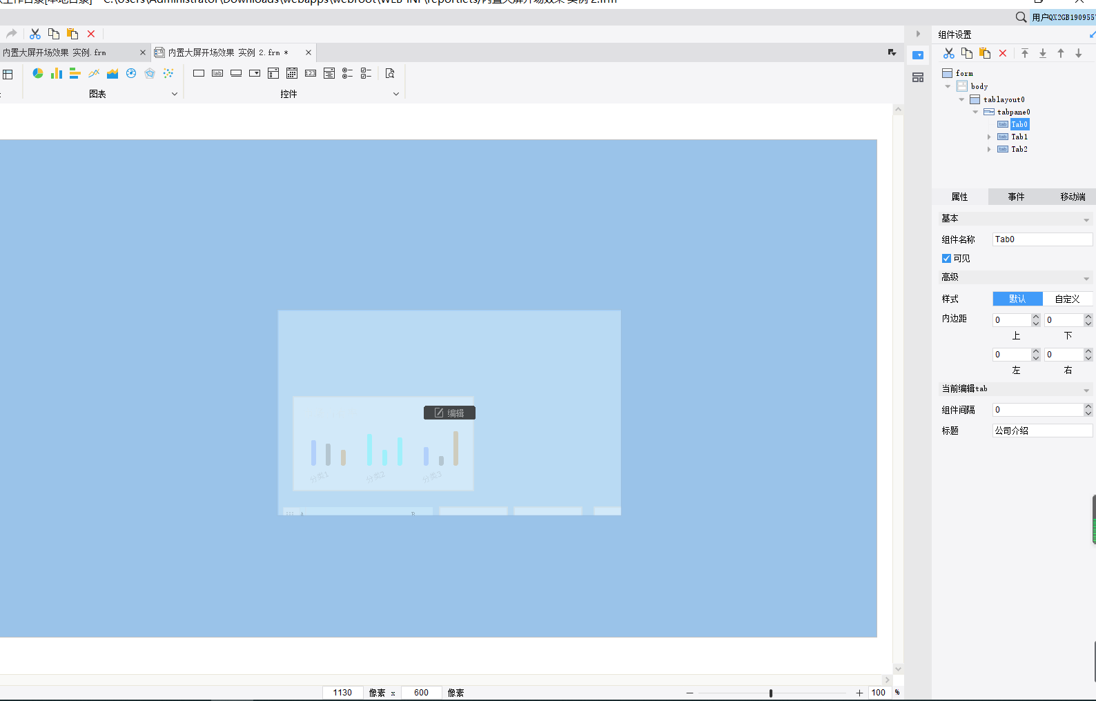The image size is (1096, 701).
Task: Insert a pie chart from the chart toolbar
Action: click(38, 73)
